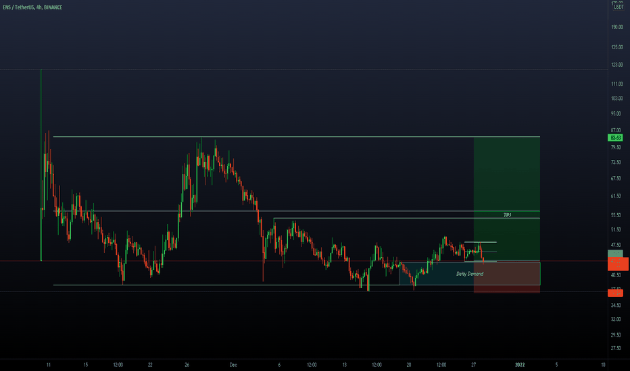Select the TP1 text annotation
Viewport: 630px width, 371px height.
507,215
